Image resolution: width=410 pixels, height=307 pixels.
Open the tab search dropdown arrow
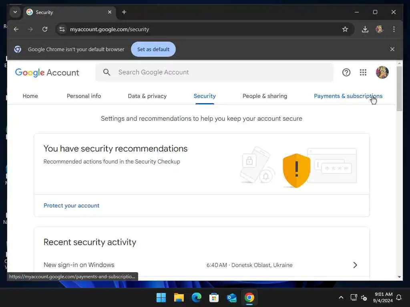coord(15,12)
